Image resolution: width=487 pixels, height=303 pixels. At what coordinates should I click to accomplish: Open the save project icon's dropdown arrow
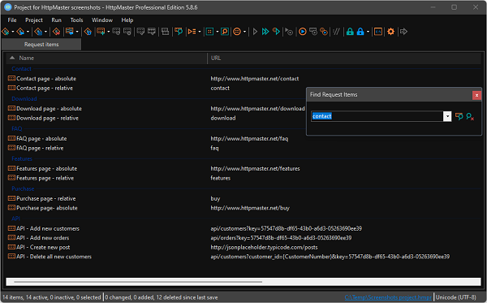[x=45, y=32]
